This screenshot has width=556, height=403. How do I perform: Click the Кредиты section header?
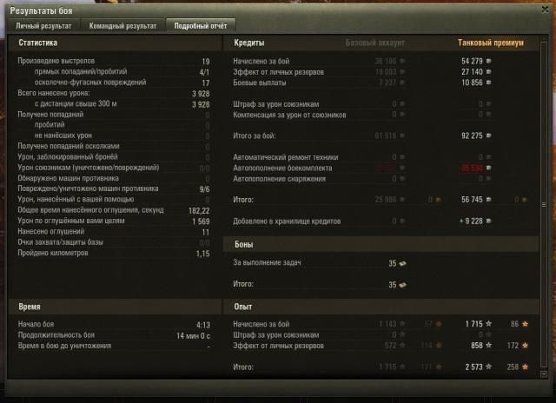[x=249, y=43]
